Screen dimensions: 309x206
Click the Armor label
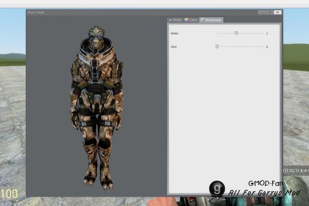pos(175,33)
